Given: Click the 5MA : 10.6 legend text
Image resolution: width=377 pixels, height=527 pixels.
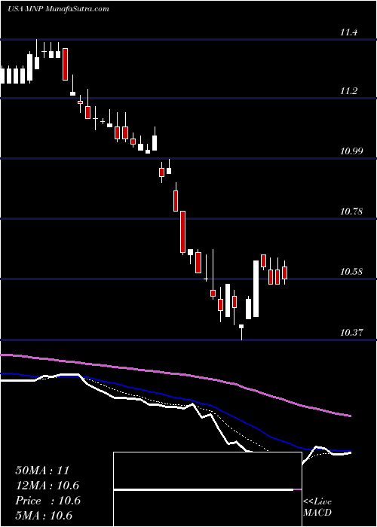Looking at the screenshot, I should tap(44, 516).
